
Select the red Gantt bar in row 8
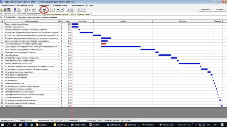pyautogui.click(x=104, y=44)
